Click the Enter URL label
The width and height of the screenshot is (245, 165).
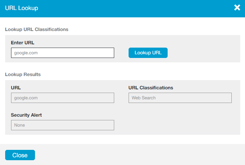(22, 43)
